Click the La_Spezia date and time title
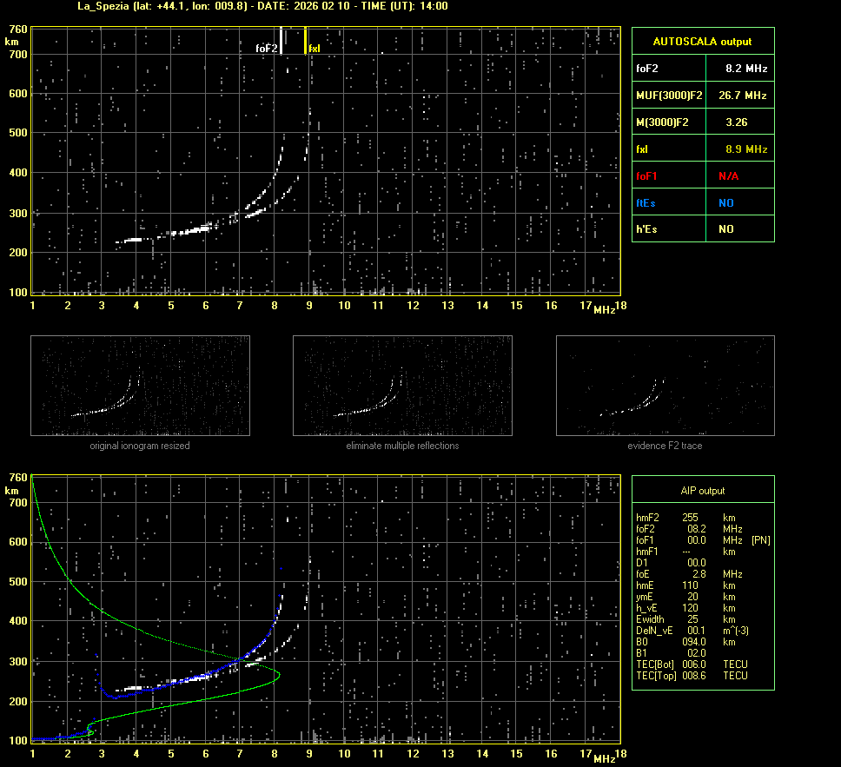 (x=250, y=6)
